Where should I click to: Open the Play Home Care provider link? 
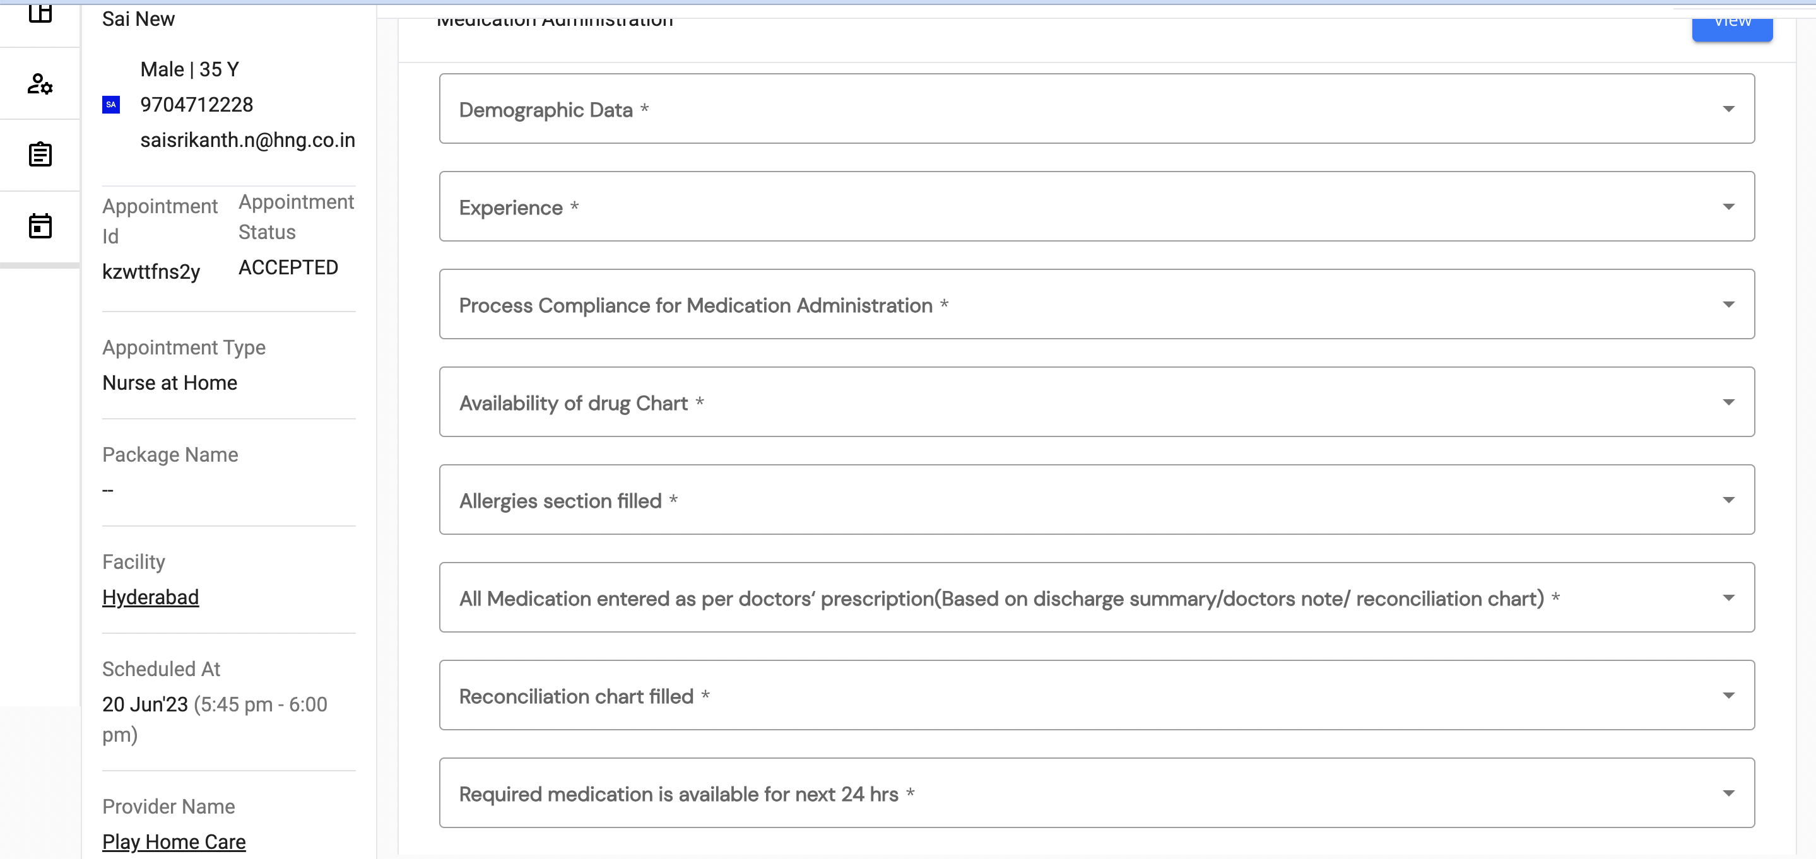[x=174, y=841]
